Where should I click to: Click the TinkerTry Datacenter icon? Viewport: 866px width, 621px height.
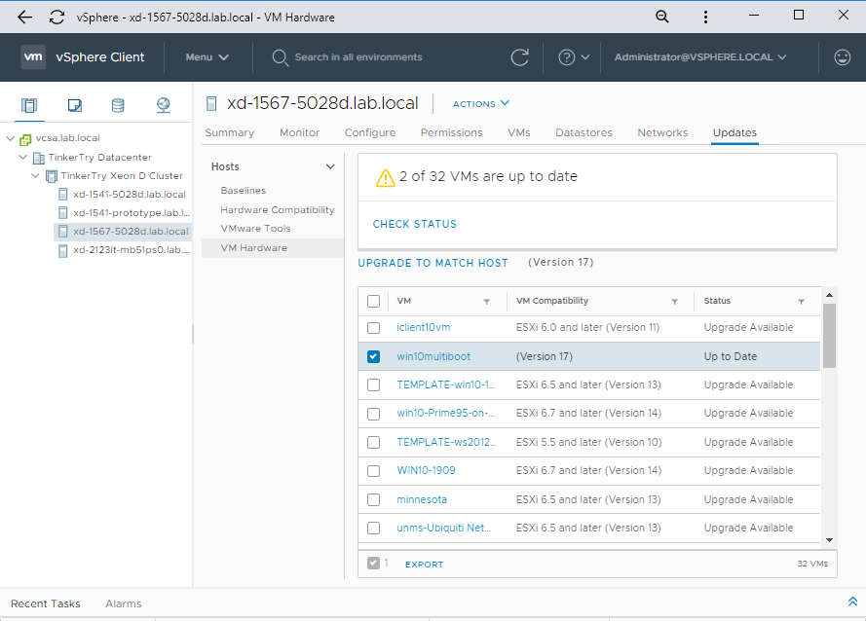[x=39, y=158]
